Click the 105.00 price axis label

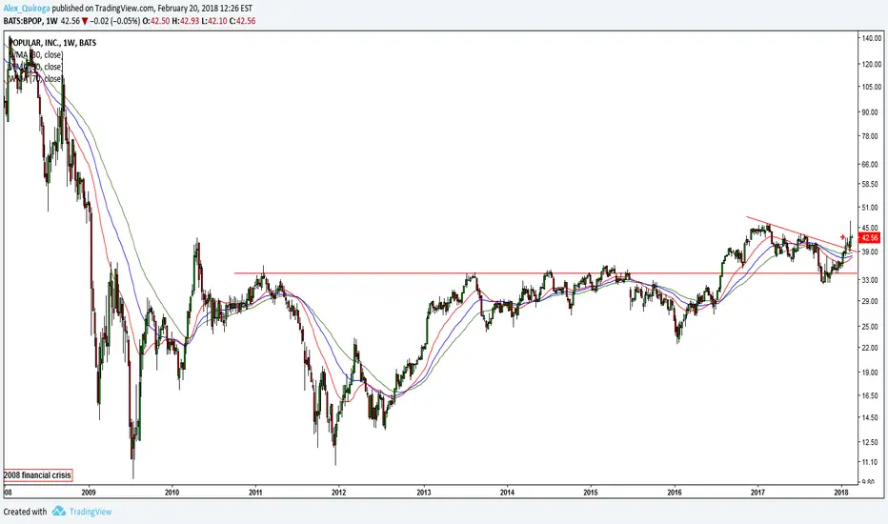click(x=872, y=86)
